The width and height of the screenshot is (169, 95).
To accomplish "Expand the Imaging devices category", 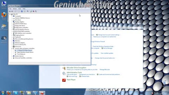I will [12, 35].
